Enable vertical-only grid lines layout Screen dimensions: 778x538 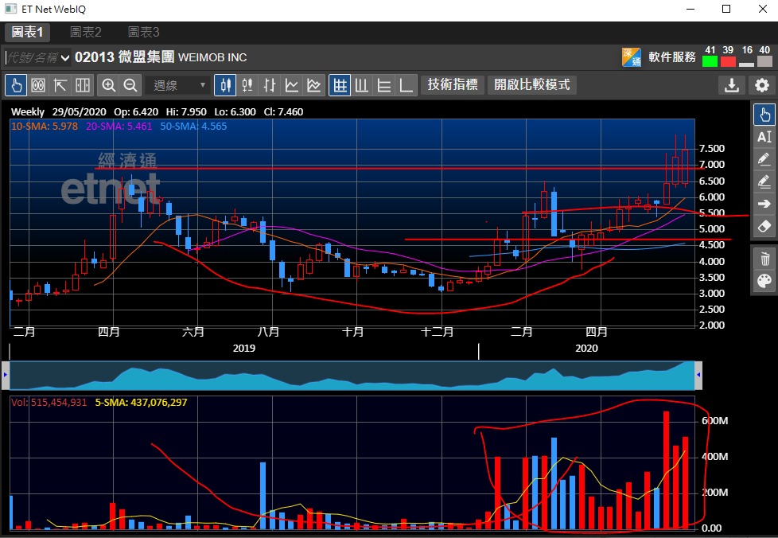362,85
